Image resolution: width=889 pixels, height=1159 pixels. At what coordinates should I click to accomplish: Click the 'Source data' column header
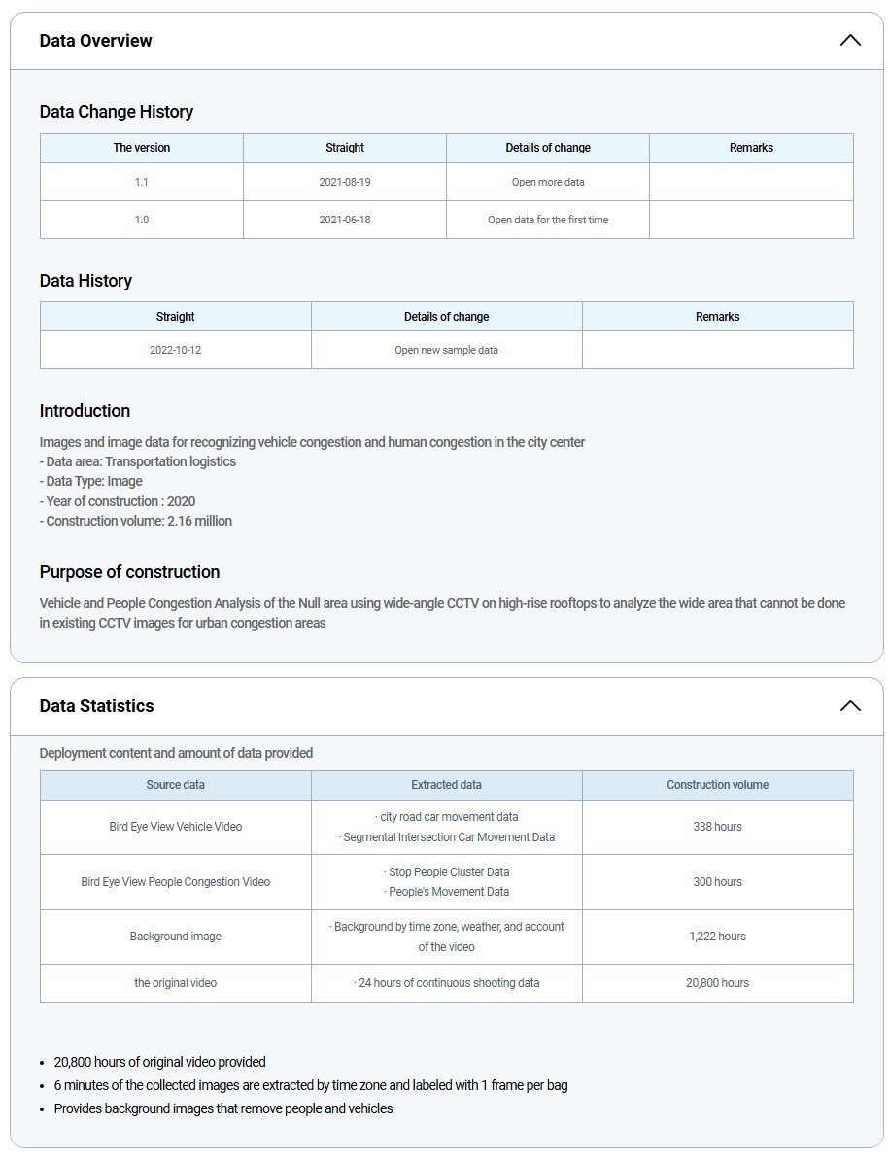[176, 785]
